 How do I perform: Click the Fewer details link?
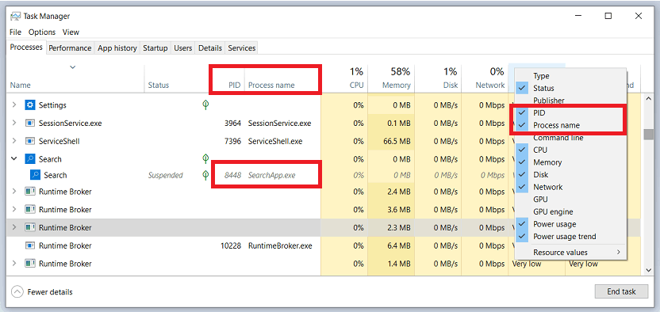click(x=50, y=292)
